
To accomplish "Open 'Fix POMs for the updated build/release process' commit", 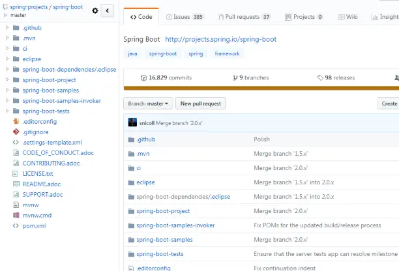I will point(318,225).
